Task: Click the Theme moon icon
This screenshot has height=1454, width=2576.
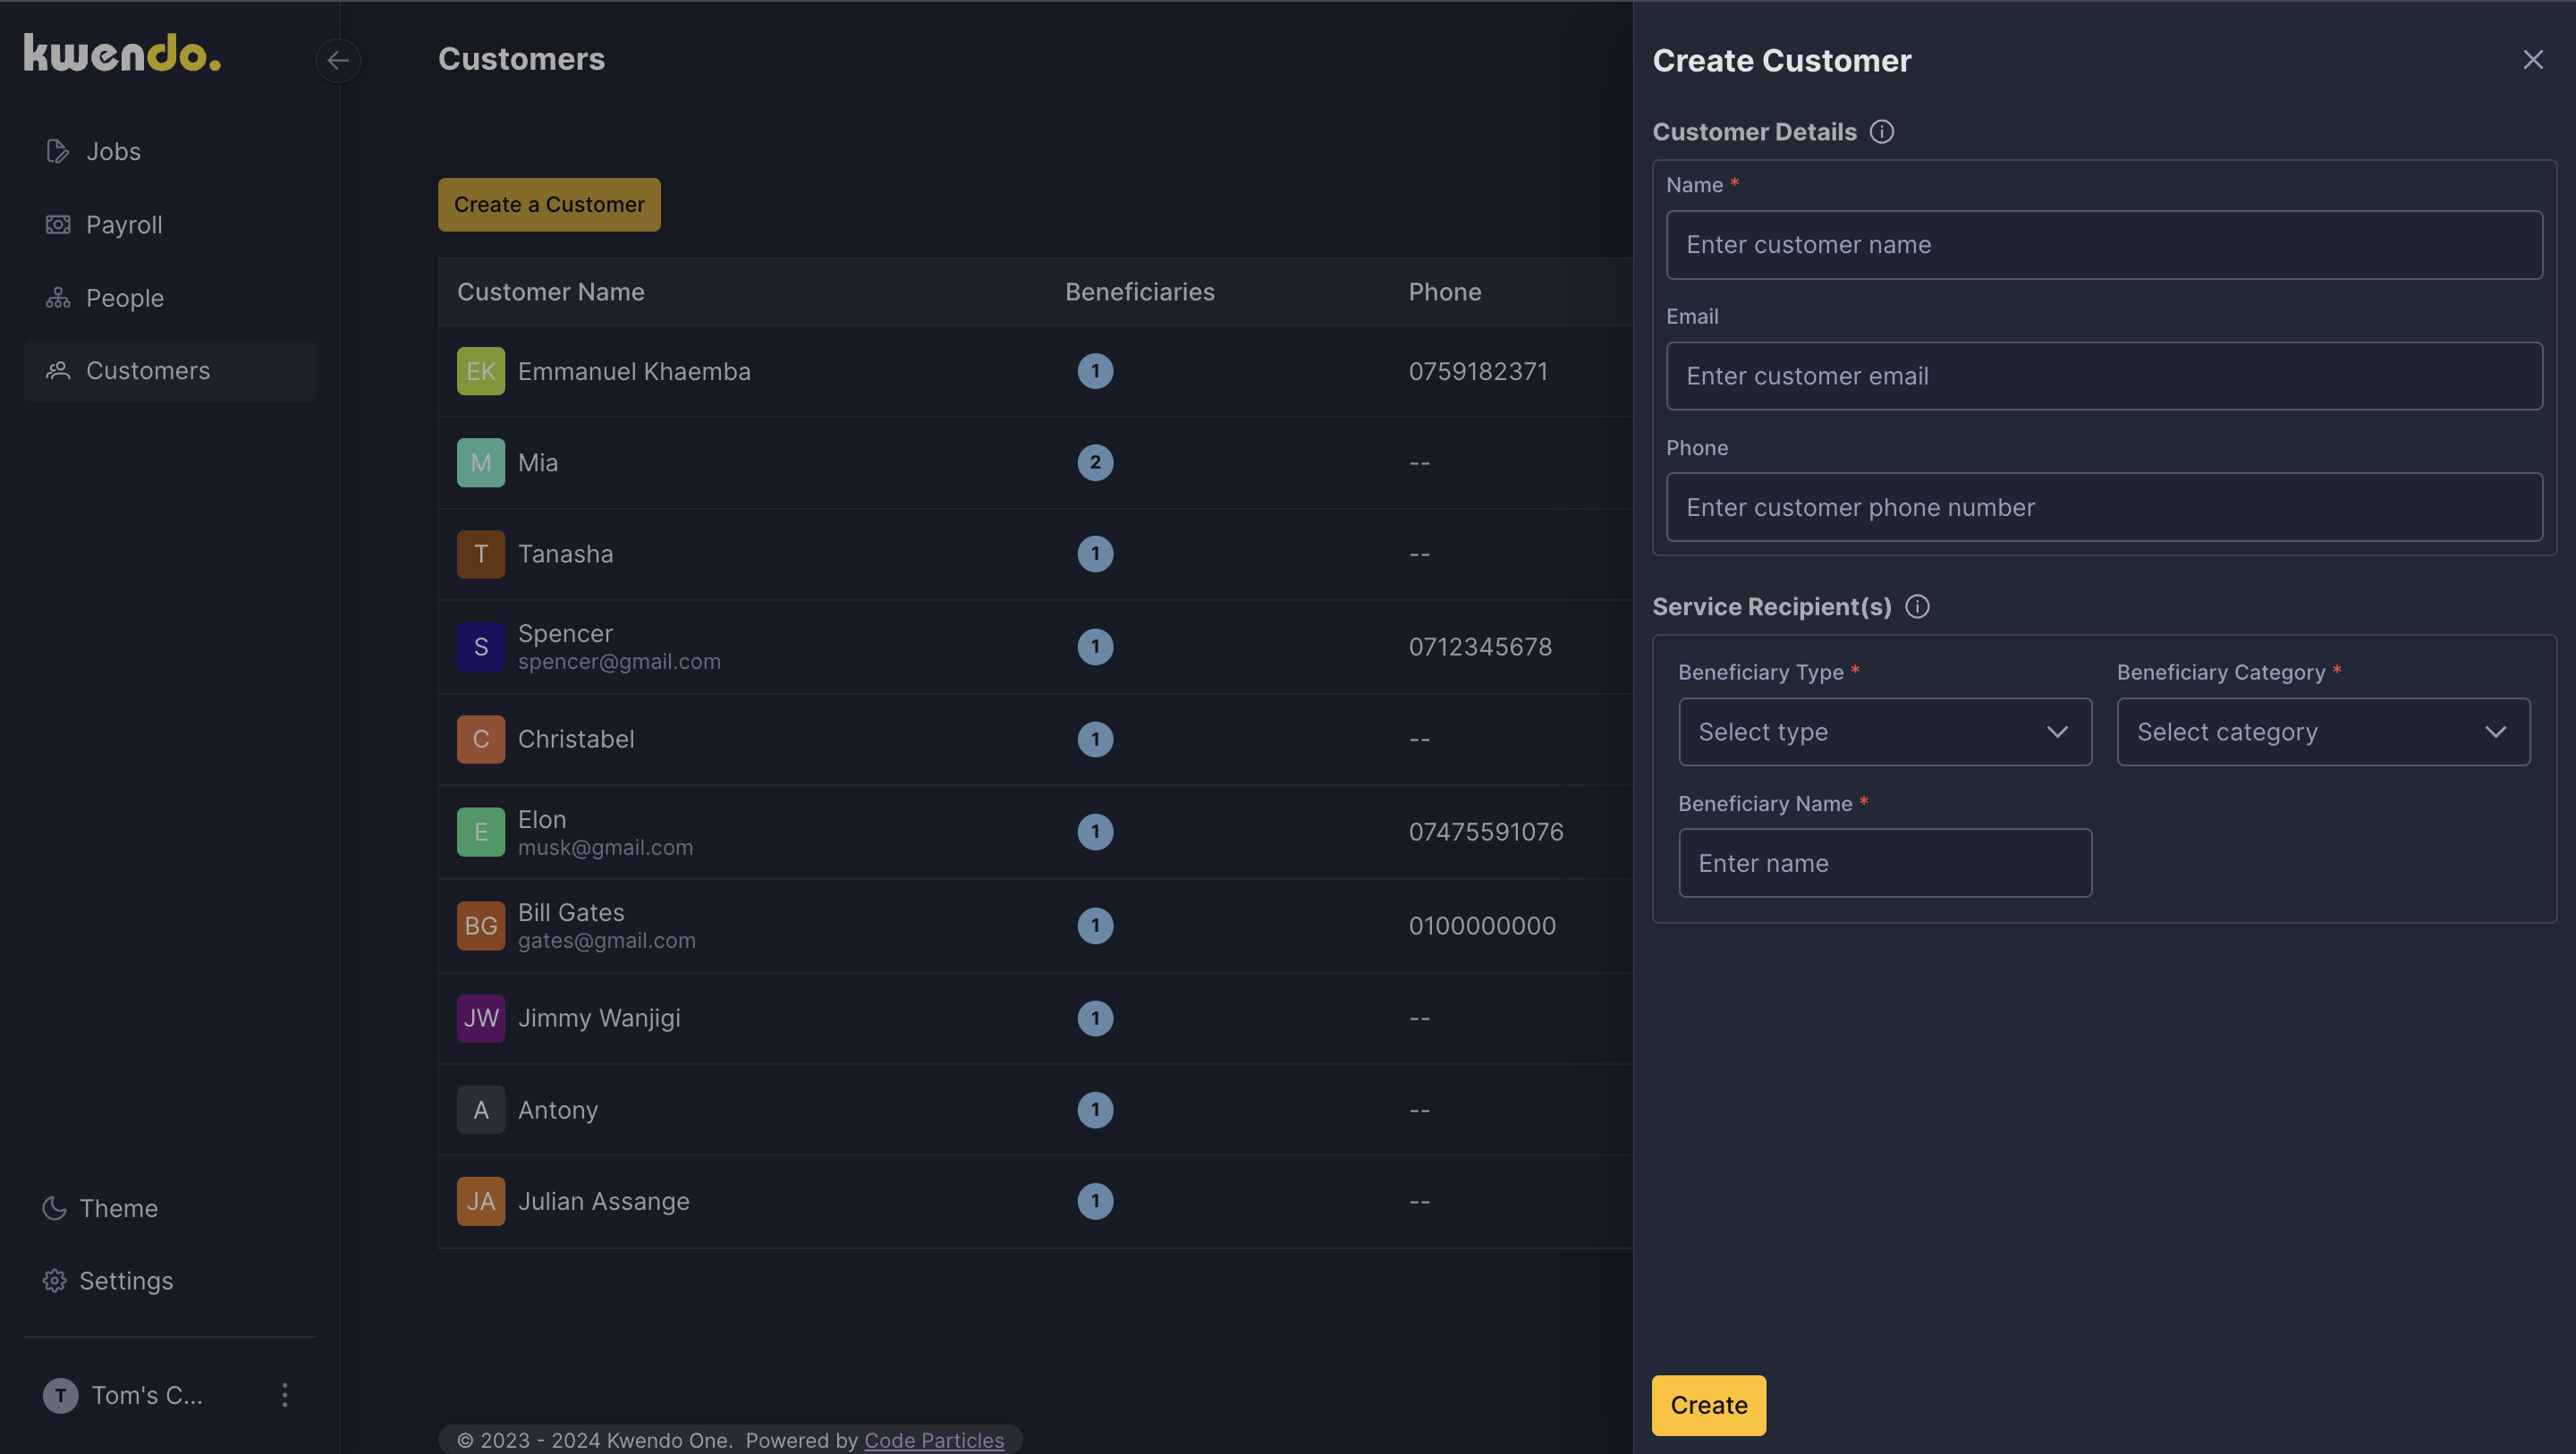Action: click(54, 1207)
